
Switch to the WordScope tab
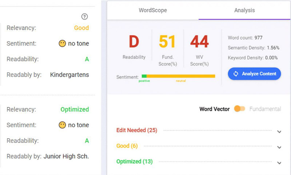pos(153,10)
